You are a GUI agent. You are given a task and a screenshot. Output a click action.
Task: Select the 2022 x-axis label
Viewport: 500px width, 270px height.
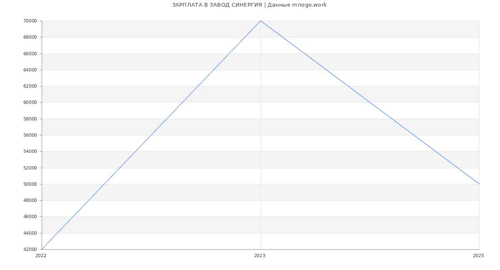click(41, 256)
